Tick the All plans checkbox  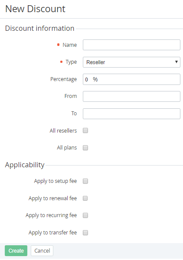[85, 148]
